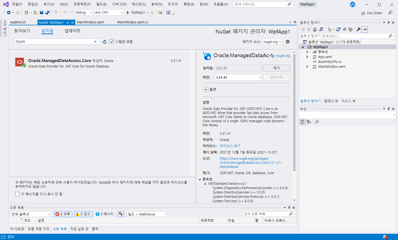Open NuGet package source settings gear
The width and height of the screenshot is (398, 240).
pyautogui.click(x=288, y=42)
